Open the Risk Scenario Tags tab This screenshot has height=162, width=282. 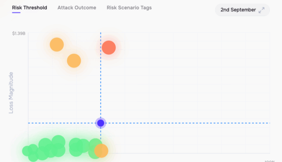[129, 8]
